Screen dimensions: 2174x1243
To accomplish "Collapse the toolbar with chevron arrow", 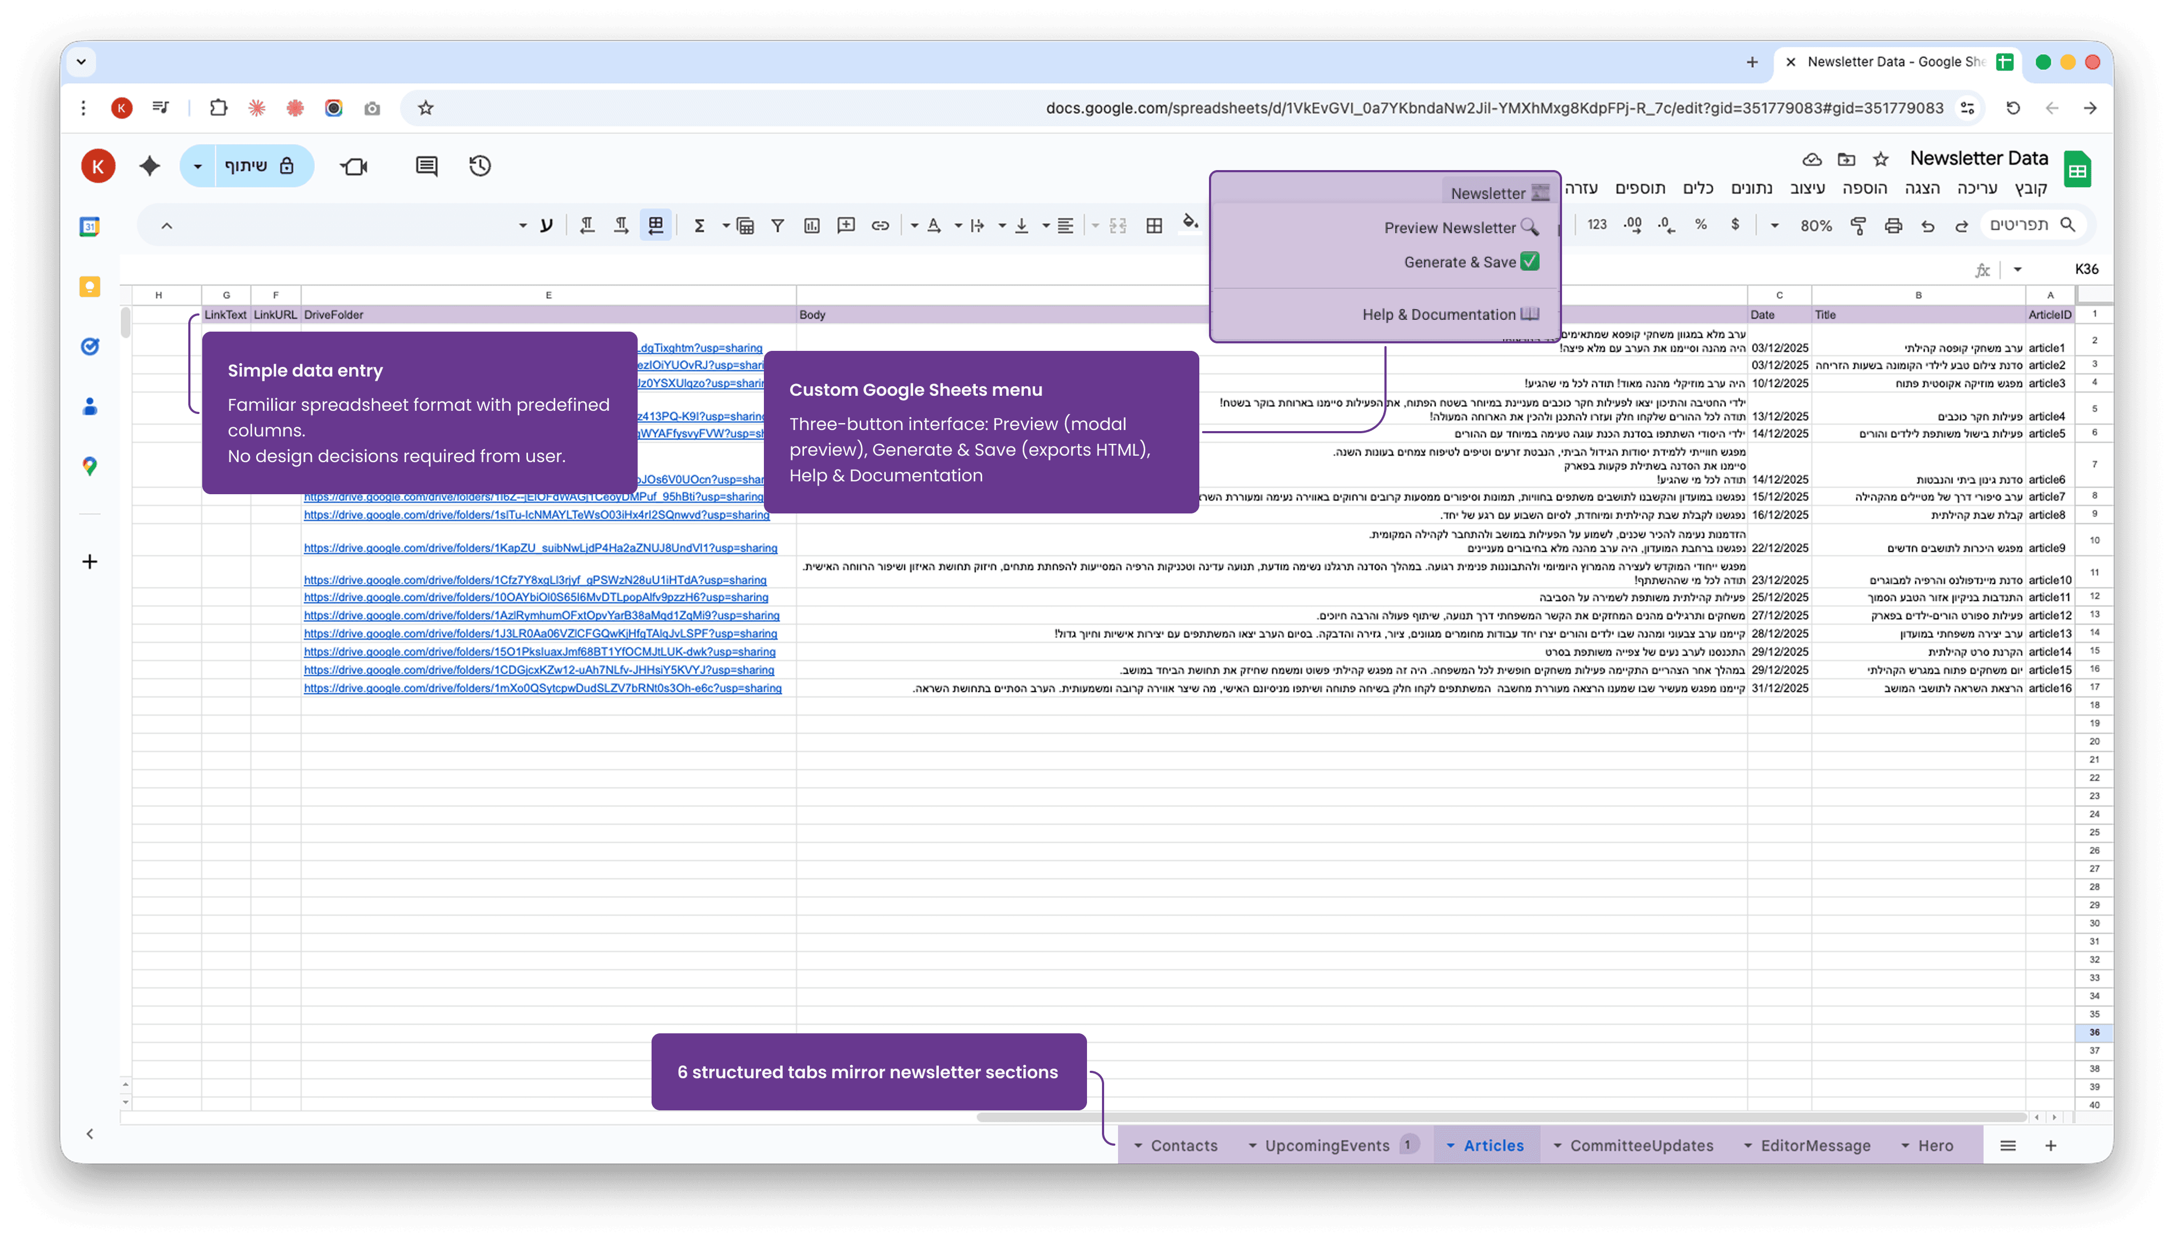I will pyautogui.click(x=167, y=225).
